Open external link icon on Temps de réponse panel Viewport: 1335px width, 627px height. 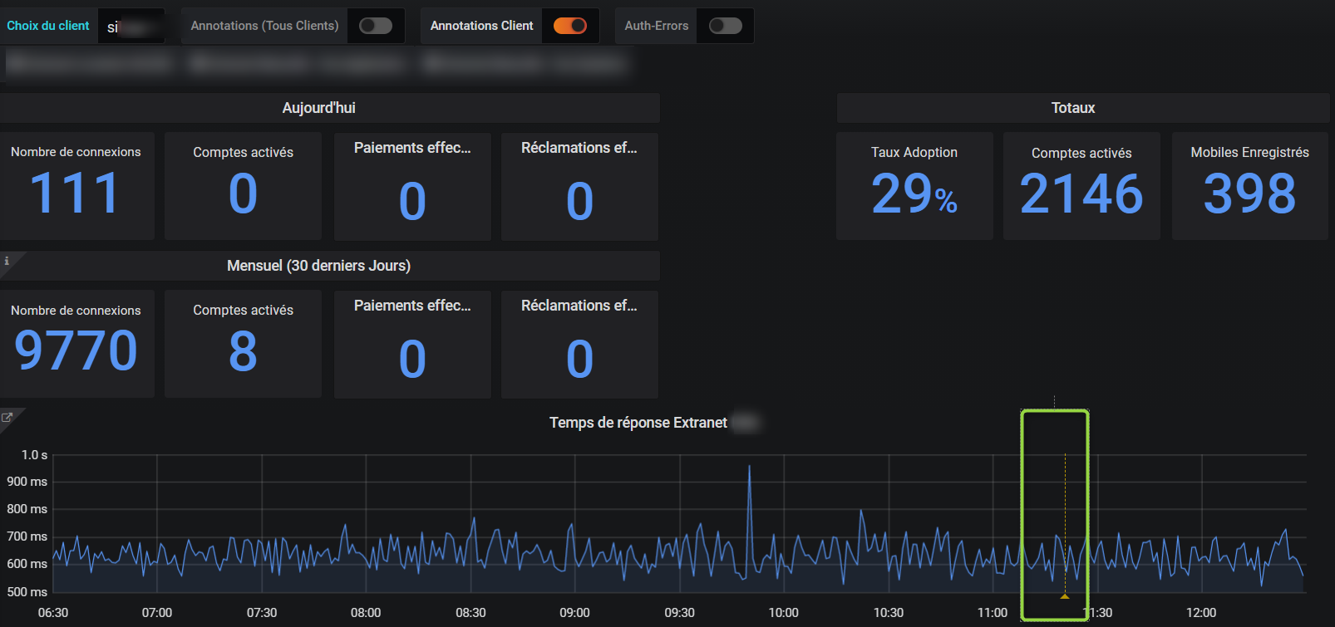tap(7, 418)
